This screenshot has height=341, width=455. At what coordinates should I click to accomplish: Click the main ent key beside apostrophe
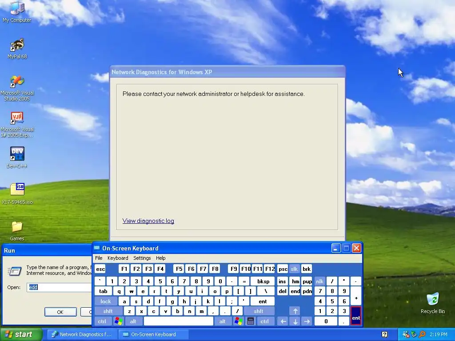[263, 301]
